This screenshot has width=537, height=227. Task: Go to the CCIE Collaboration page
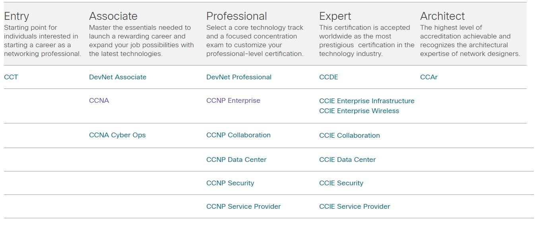pyautogui.click(x=350, y=135)
